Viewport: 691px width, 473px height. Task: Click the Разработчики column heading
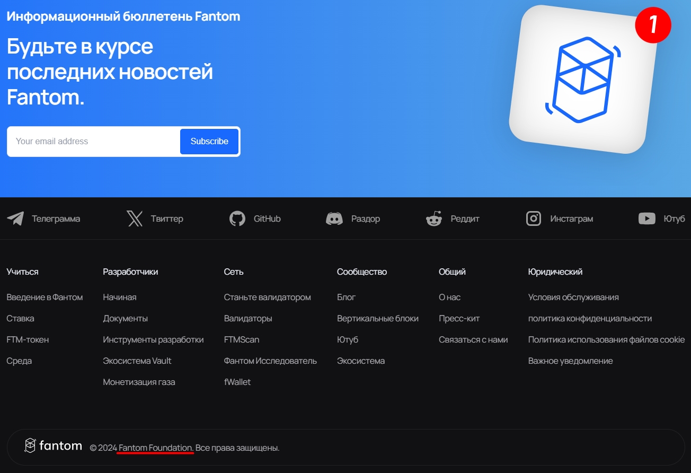tap(130, 272)
